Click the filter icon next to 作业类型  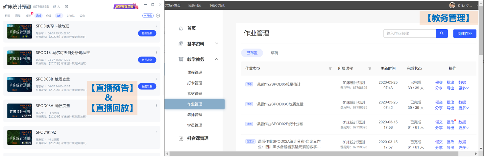point(330,69)
